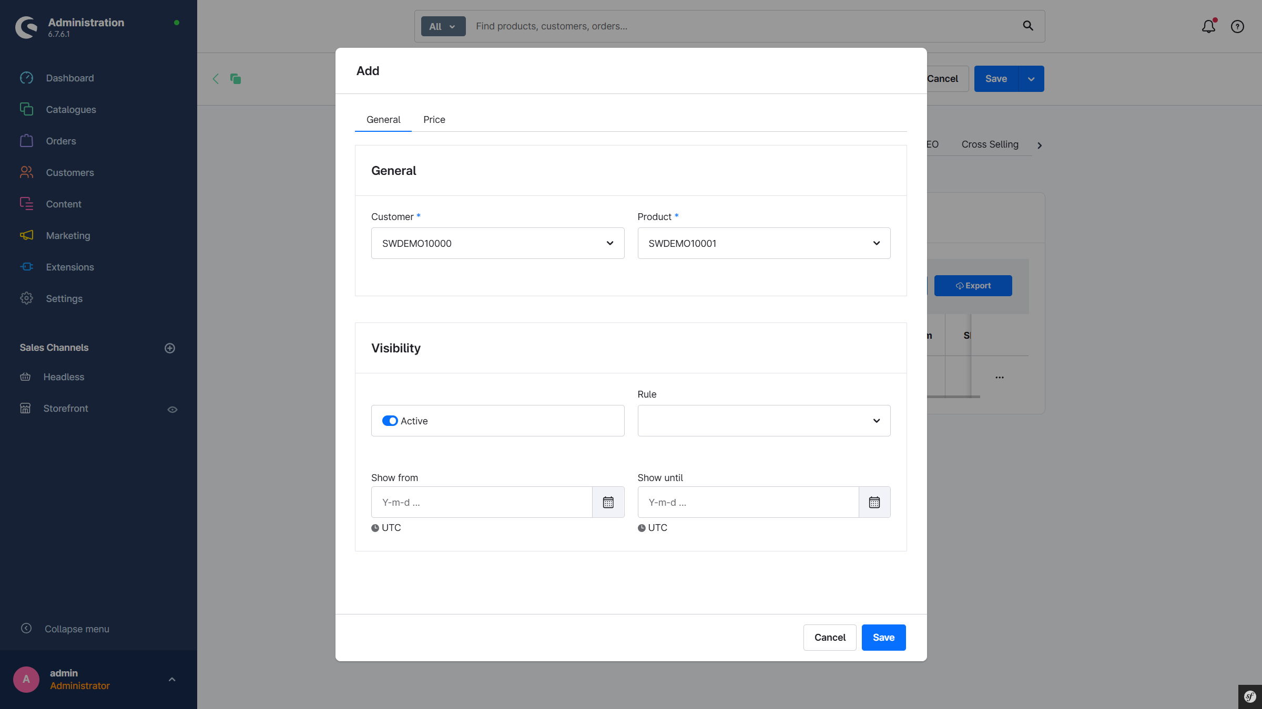Image resolution: width=1262 pixels, height=709 pixels.
Task: Disable the Active visibility toggle
Action: point(390,421)
